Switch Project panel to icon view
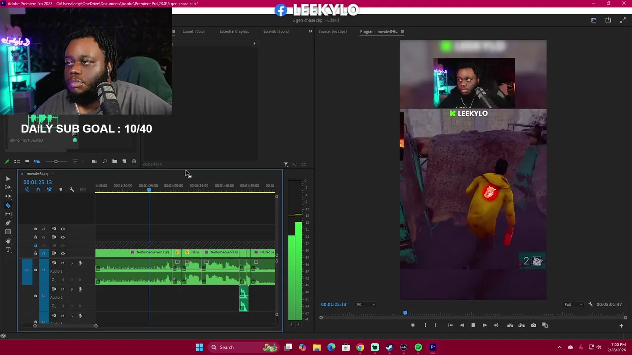Viewport: 632px width, 355px height. point(27,161)
